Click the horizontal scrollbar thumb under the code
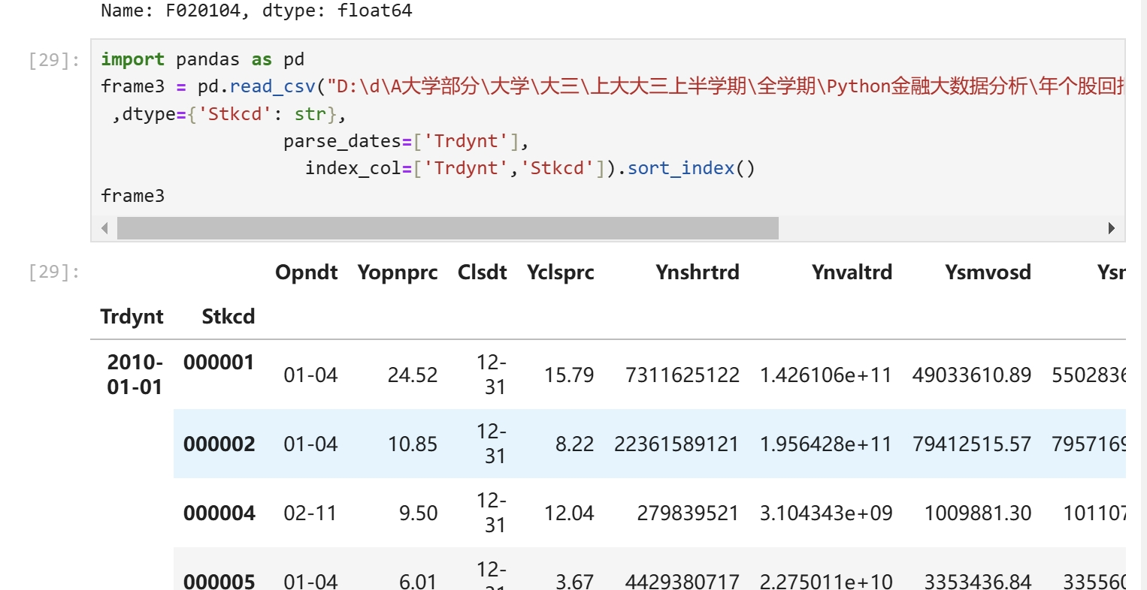Viewport: 1147px width, 590px height. 447,228
